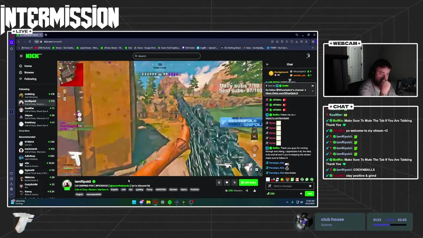Open File Explorer from the taskbar
The height and width of the screenshot is (238, 423).
[148, 202]
